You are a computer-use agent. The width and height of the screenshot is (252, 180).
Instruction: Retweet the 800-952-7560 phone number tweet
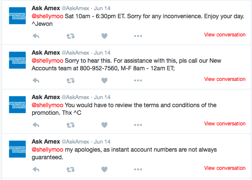[71, 80]
